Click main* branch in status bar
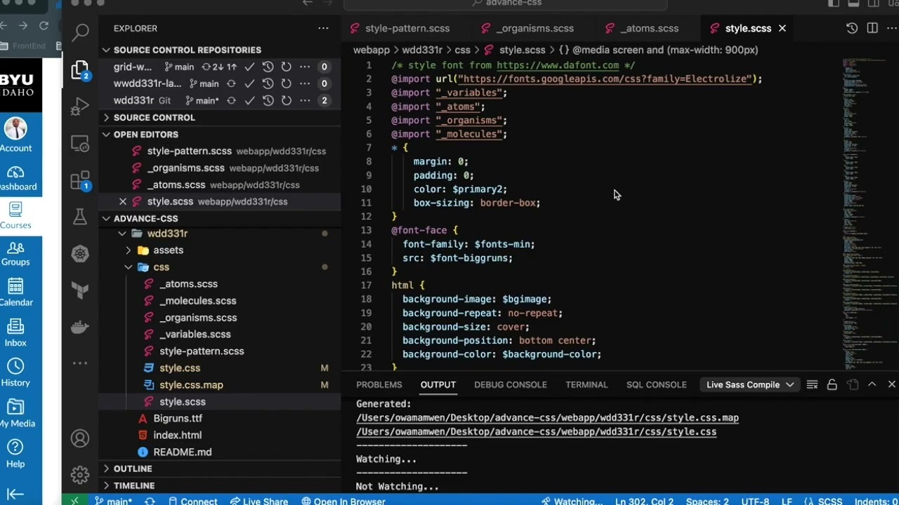The width and height of the screenshot is (899, 505). [113, 501]
